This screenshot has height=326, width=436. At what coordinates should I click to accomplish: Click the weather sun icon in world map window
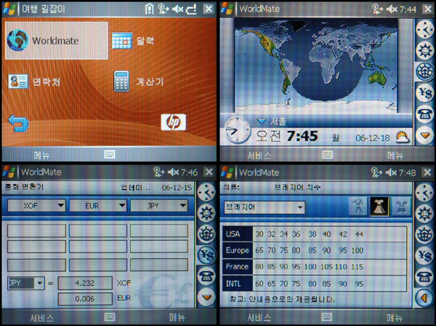(424, 50)
